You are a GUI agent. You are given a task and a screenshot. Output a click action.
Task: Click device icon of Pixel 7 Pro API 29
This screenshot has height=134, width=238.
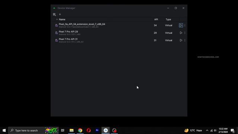tap(57, 33)
